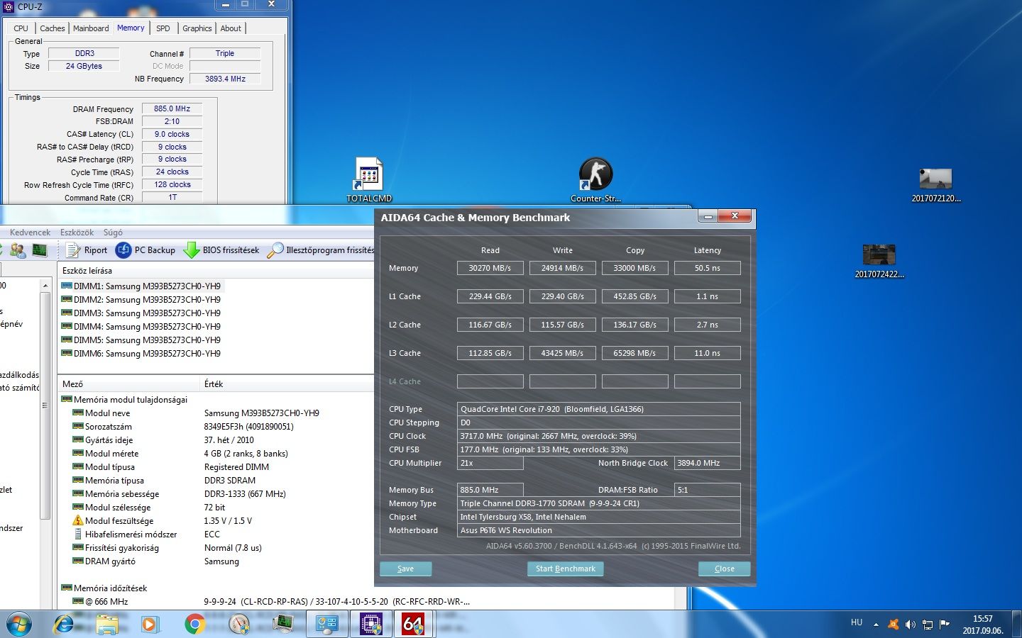Open Windows Explorer from the taskbar
1022x638 pixels.
coord(107,625)
